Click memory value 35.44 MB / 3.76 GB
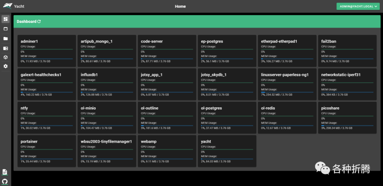 38,161
